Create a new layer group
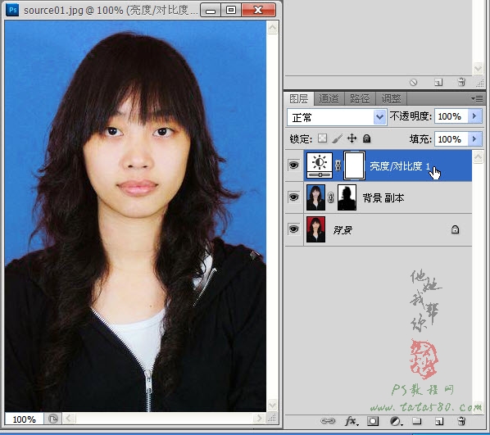The width and height of the screenshot is (490, 435). [416, 421]
